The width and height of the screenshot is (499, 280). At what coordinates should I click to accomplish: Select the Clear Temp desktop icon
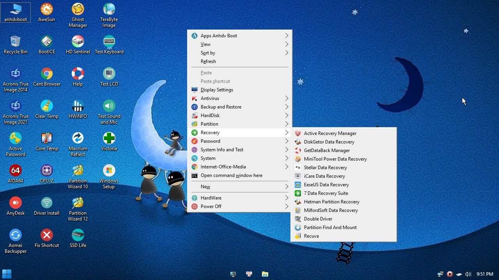click(x=46, y=109)
